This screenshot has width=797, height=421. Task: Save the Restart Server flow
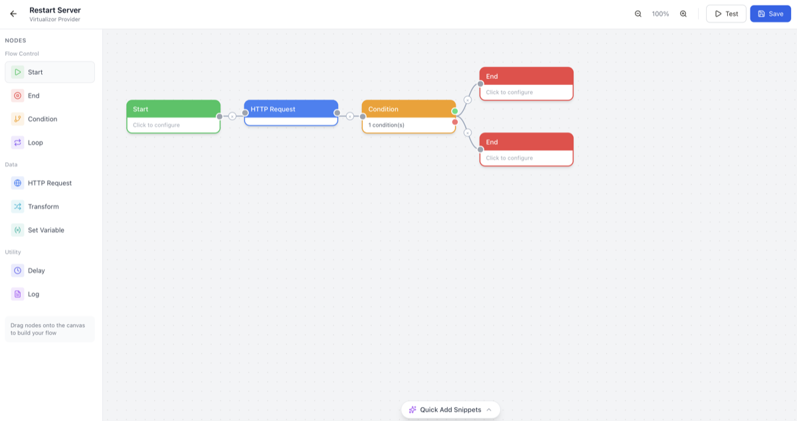point(770,13)
